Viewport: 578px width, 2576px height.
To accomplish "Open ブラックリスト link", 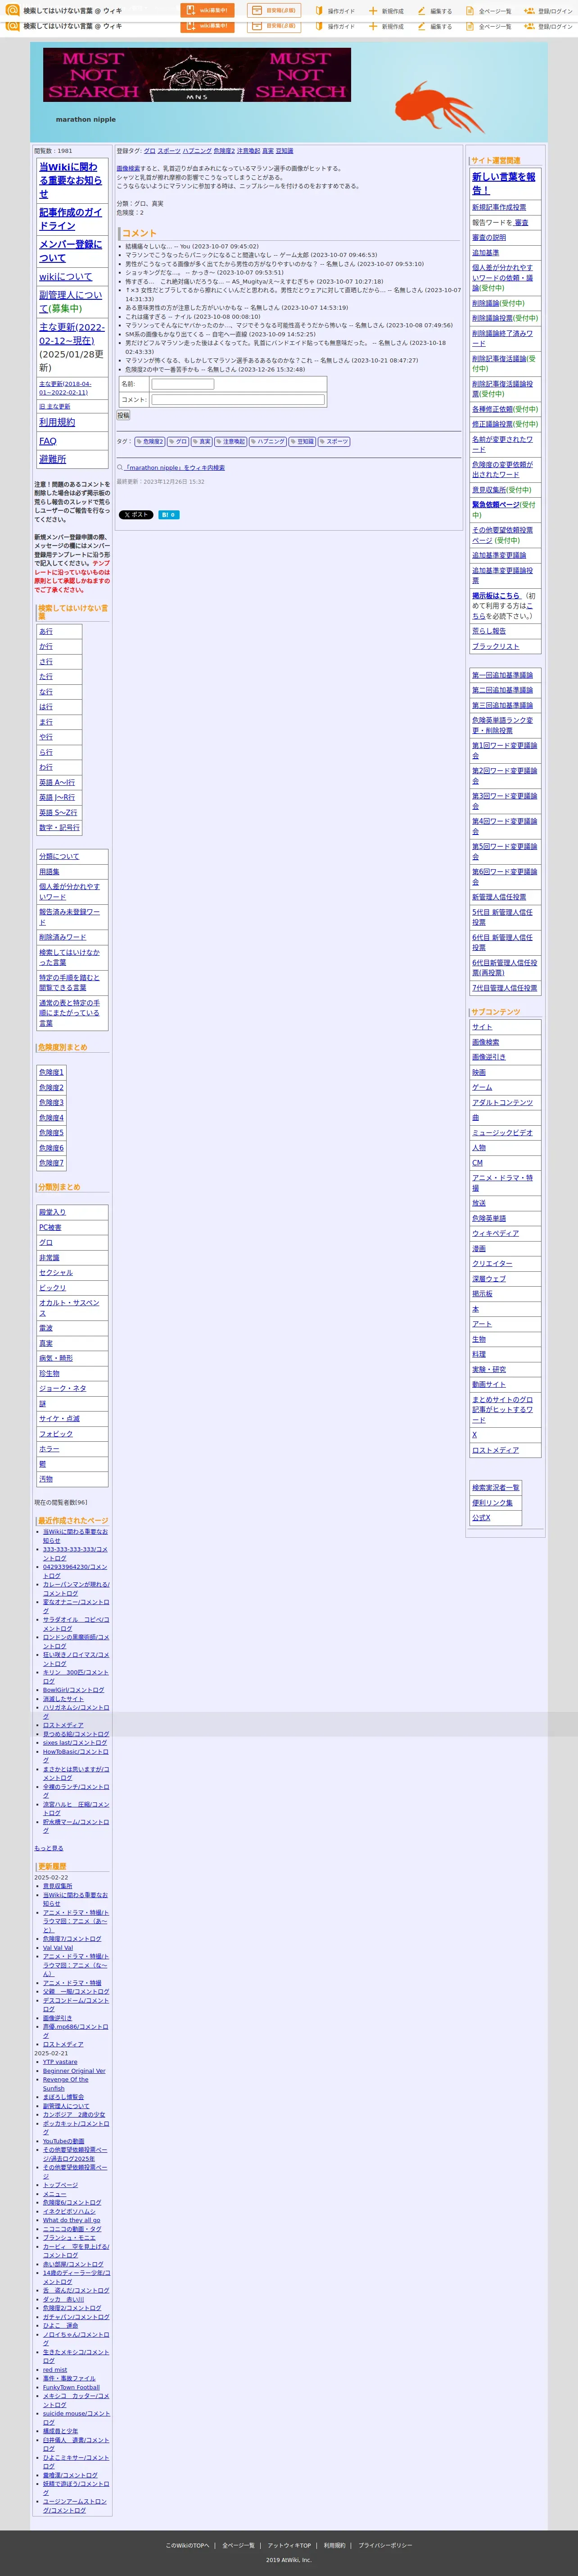I will (495, 646).
